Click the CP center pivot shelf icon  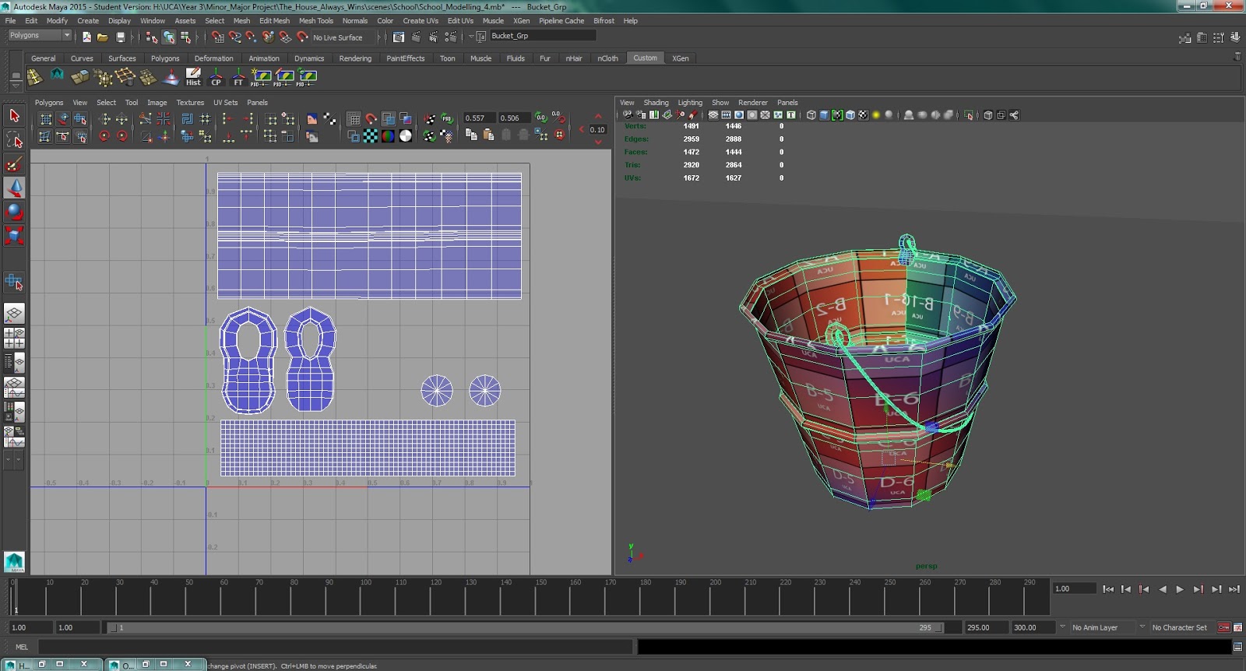coord(216,76)
